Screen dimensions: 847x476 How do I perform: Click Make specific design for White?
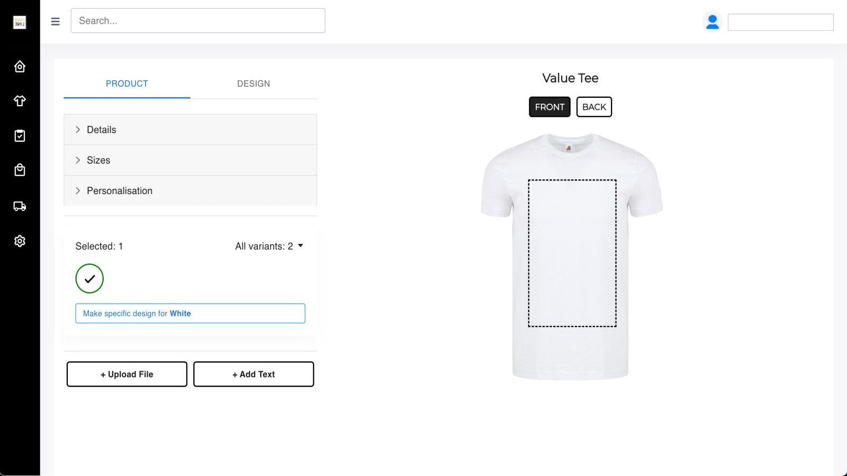point(190,313)
